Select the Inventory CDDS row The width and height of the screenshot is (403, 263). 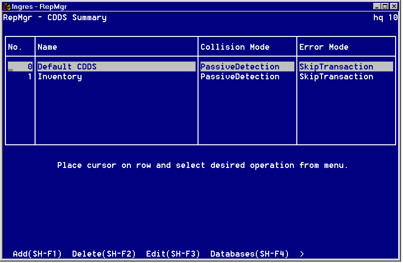[60, 77]
